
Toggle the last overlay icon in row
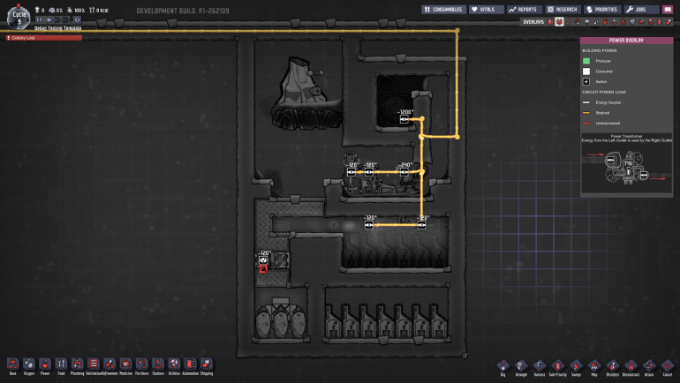[670, 21]
